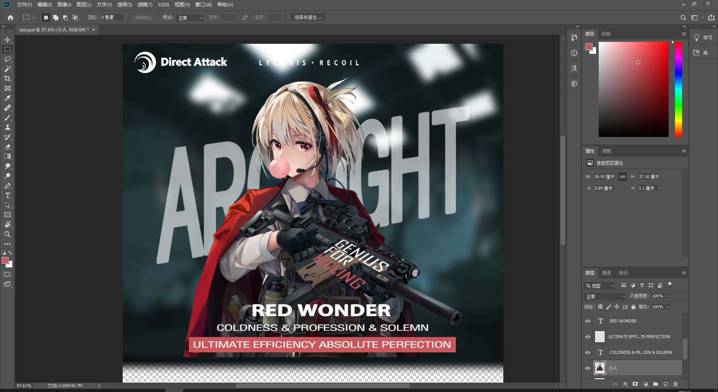Toggle the layer filter on/off switch
The height and width of the screenshot is (392, 718).
pos(670,285)
